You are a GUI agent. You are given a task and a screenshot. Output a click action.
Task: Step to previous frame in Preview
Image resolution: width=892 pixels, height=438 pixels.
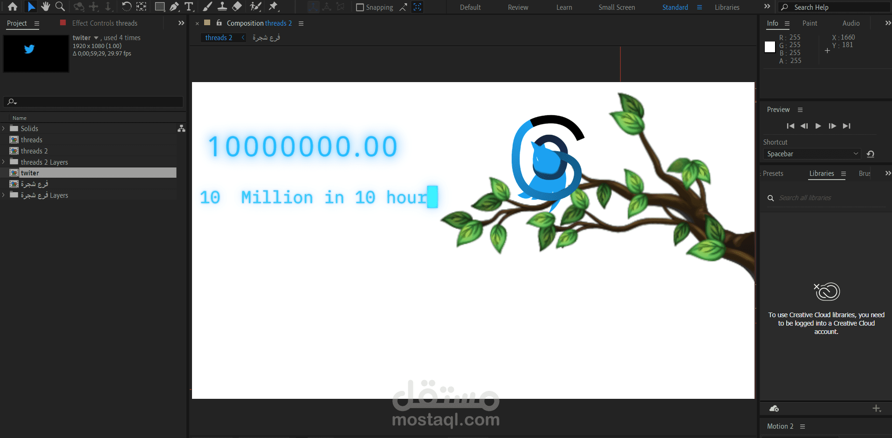click(804, 126)
